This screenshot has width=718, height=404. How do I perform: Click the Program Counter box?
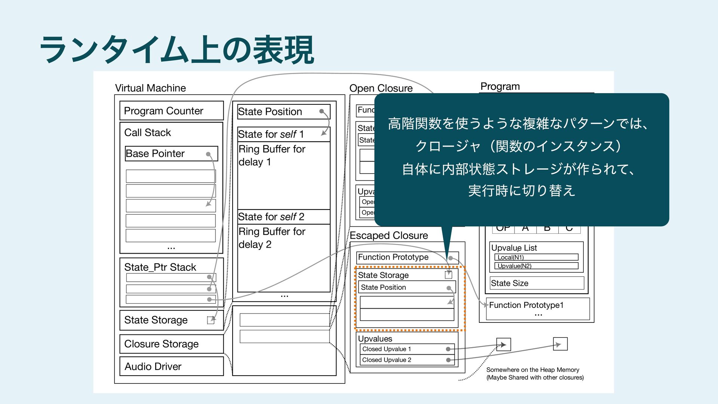pyautogui.click(x=171, y=111)
